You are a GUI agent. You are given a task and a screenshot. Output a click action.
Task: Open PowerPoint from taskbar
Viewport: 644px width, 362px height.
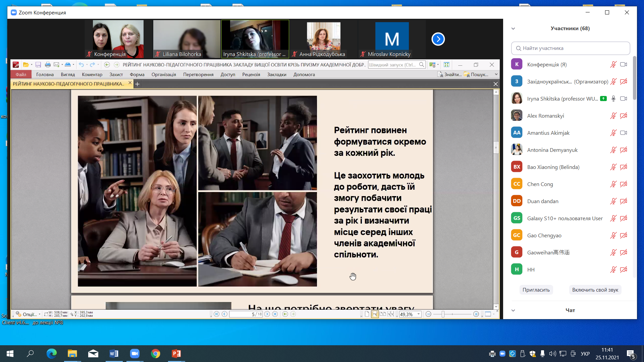176,354
